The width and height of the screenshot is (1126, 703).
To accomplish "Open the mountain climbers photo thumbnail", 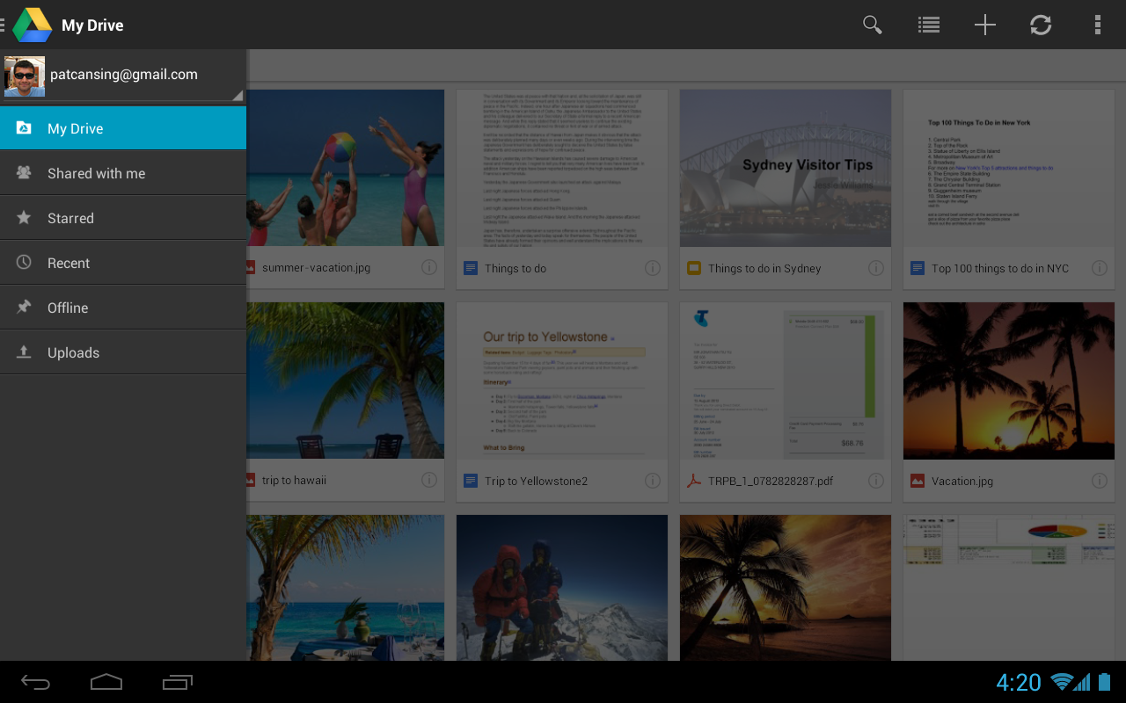I will 562,588.
